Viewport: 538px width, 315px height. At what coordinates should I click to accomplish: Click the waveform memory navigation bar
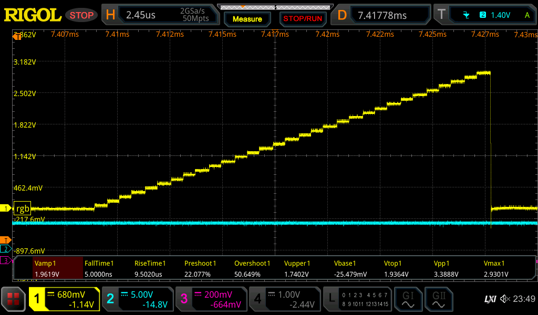pyautogui.click(x=275, y=7)
